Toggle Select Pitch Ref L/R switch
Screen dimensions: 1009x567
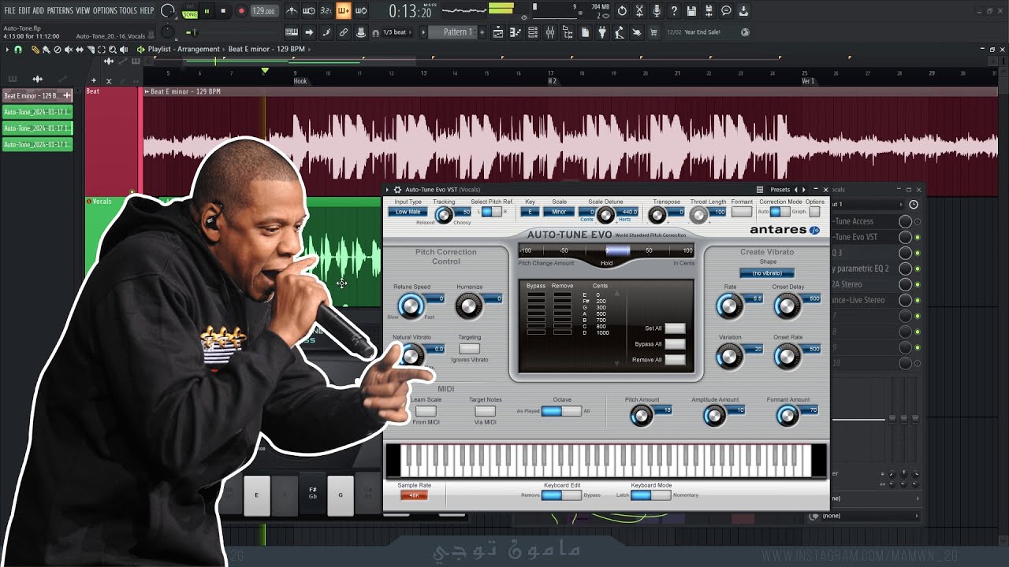[491, 212]
